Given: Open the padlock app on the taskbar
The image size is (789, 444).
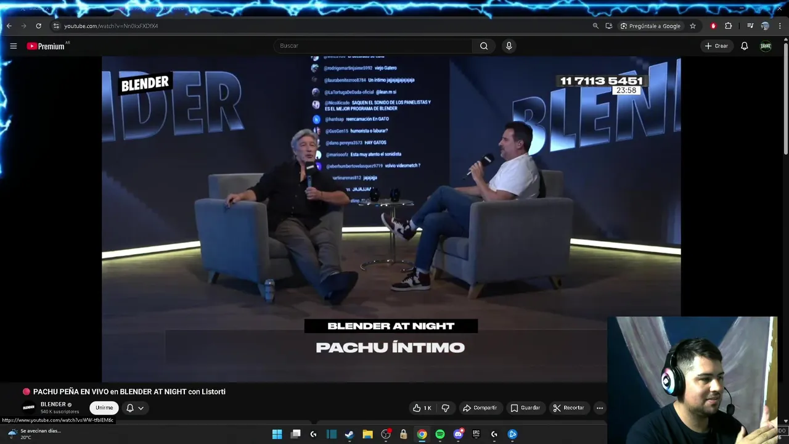Looking at the screenshot, I should tap(404, 434).
